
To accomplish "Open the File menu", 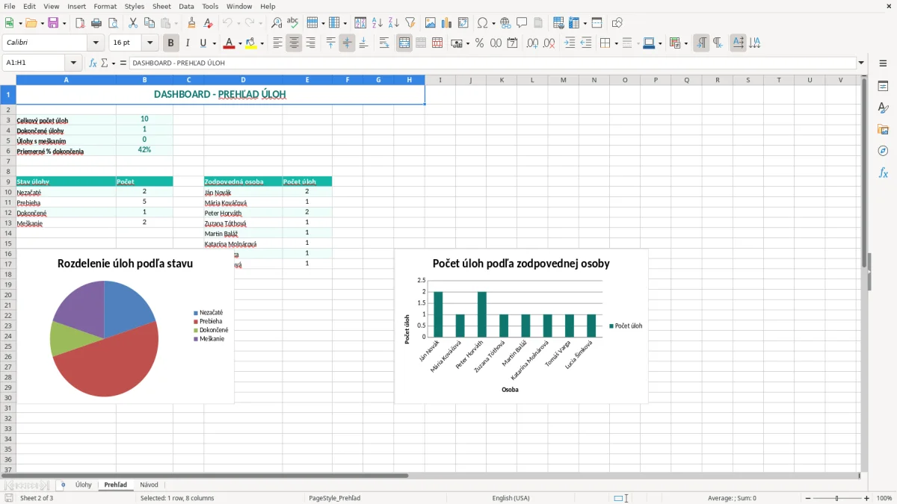I will (x=9, y=6).
